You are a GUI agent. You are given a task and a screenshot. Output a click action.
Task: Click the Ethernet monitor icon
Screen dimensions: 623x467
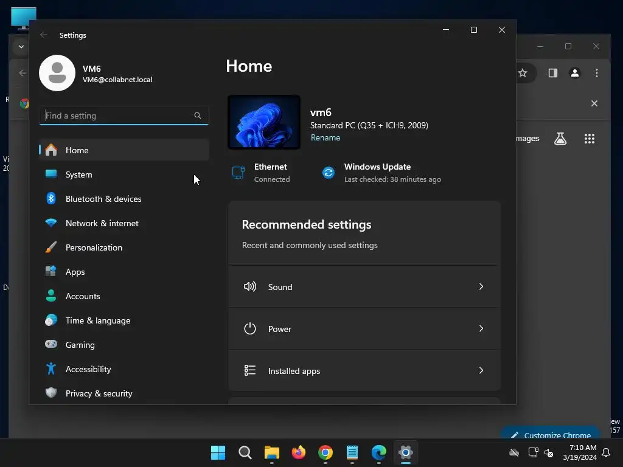click(x=238, y=173)
